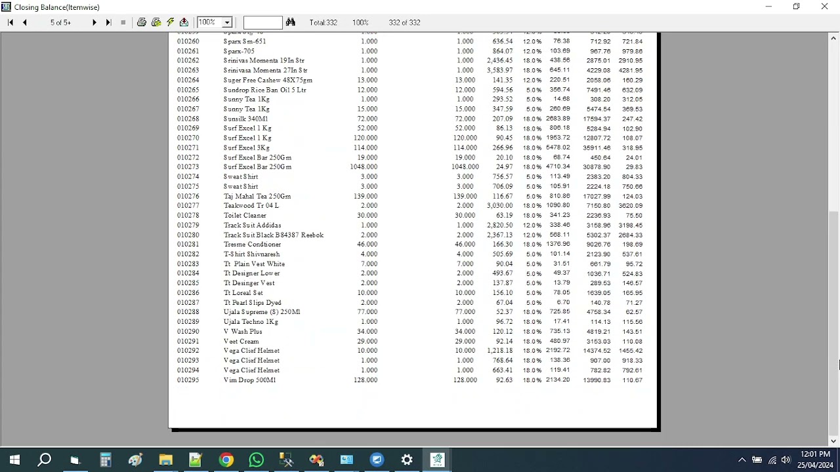Print the report with printer icon
The height and width of the screenshot is (472, 840).
pyautogui.click(x=142, y=22)
